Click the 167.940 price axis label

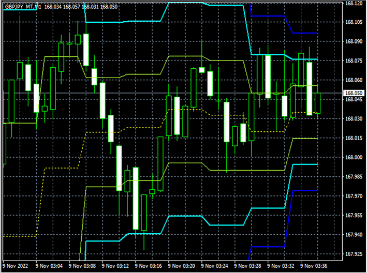354,234
